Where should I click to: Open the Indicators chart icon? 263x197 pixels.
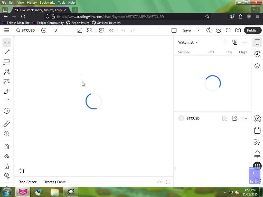click(x=80, y=30)
